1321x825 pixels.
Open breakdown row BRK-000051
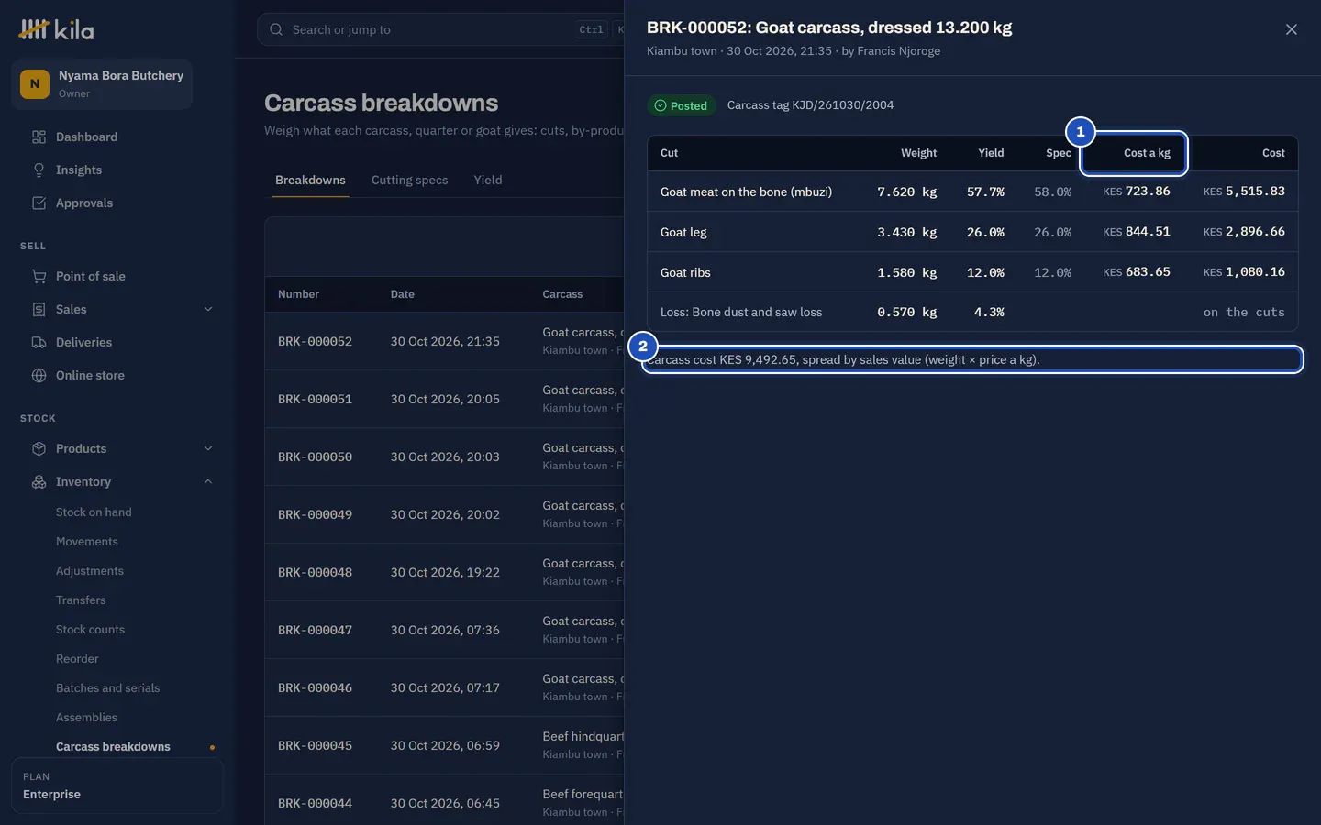445,399
